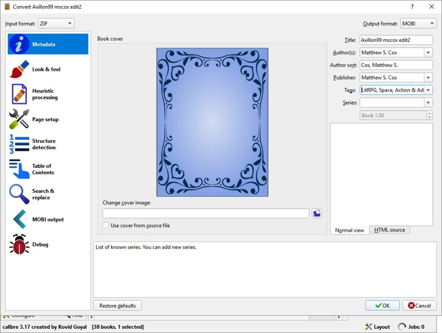This screenshot has height=333, width=442.
Task: Click the book cover preview image
Action: [x=212, y=122]
